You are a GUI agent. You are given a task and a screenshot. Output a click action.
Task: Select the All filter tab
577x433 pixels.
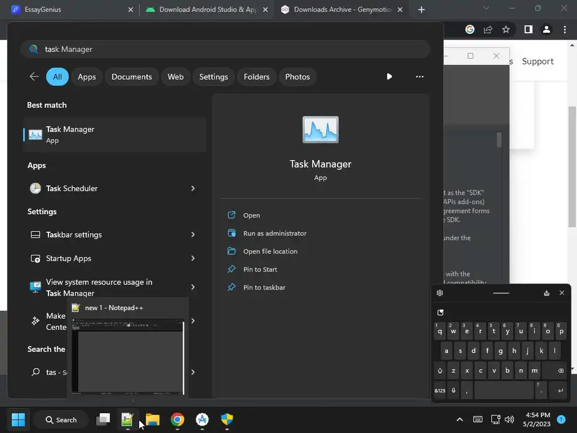click(57, 77)
